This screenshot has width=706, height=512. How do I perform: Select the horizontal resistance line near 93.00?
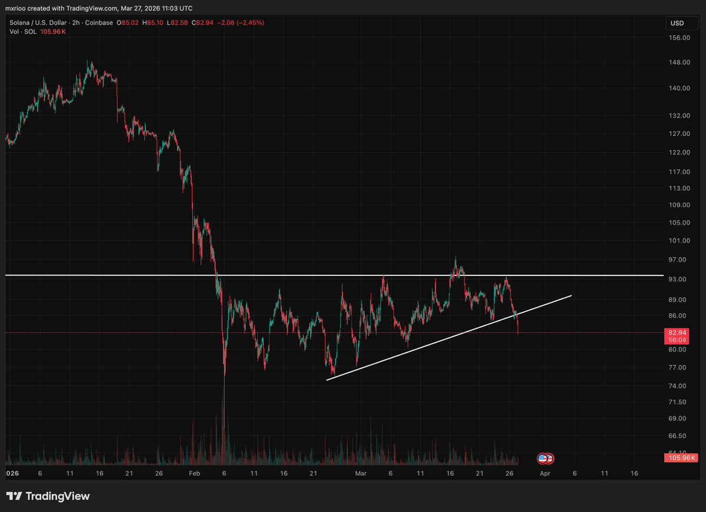tap(334, 275)
